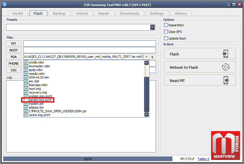This screenshot has width=244, height=164.
Task: Click the PDA file path field
Action: pos(83,57)
